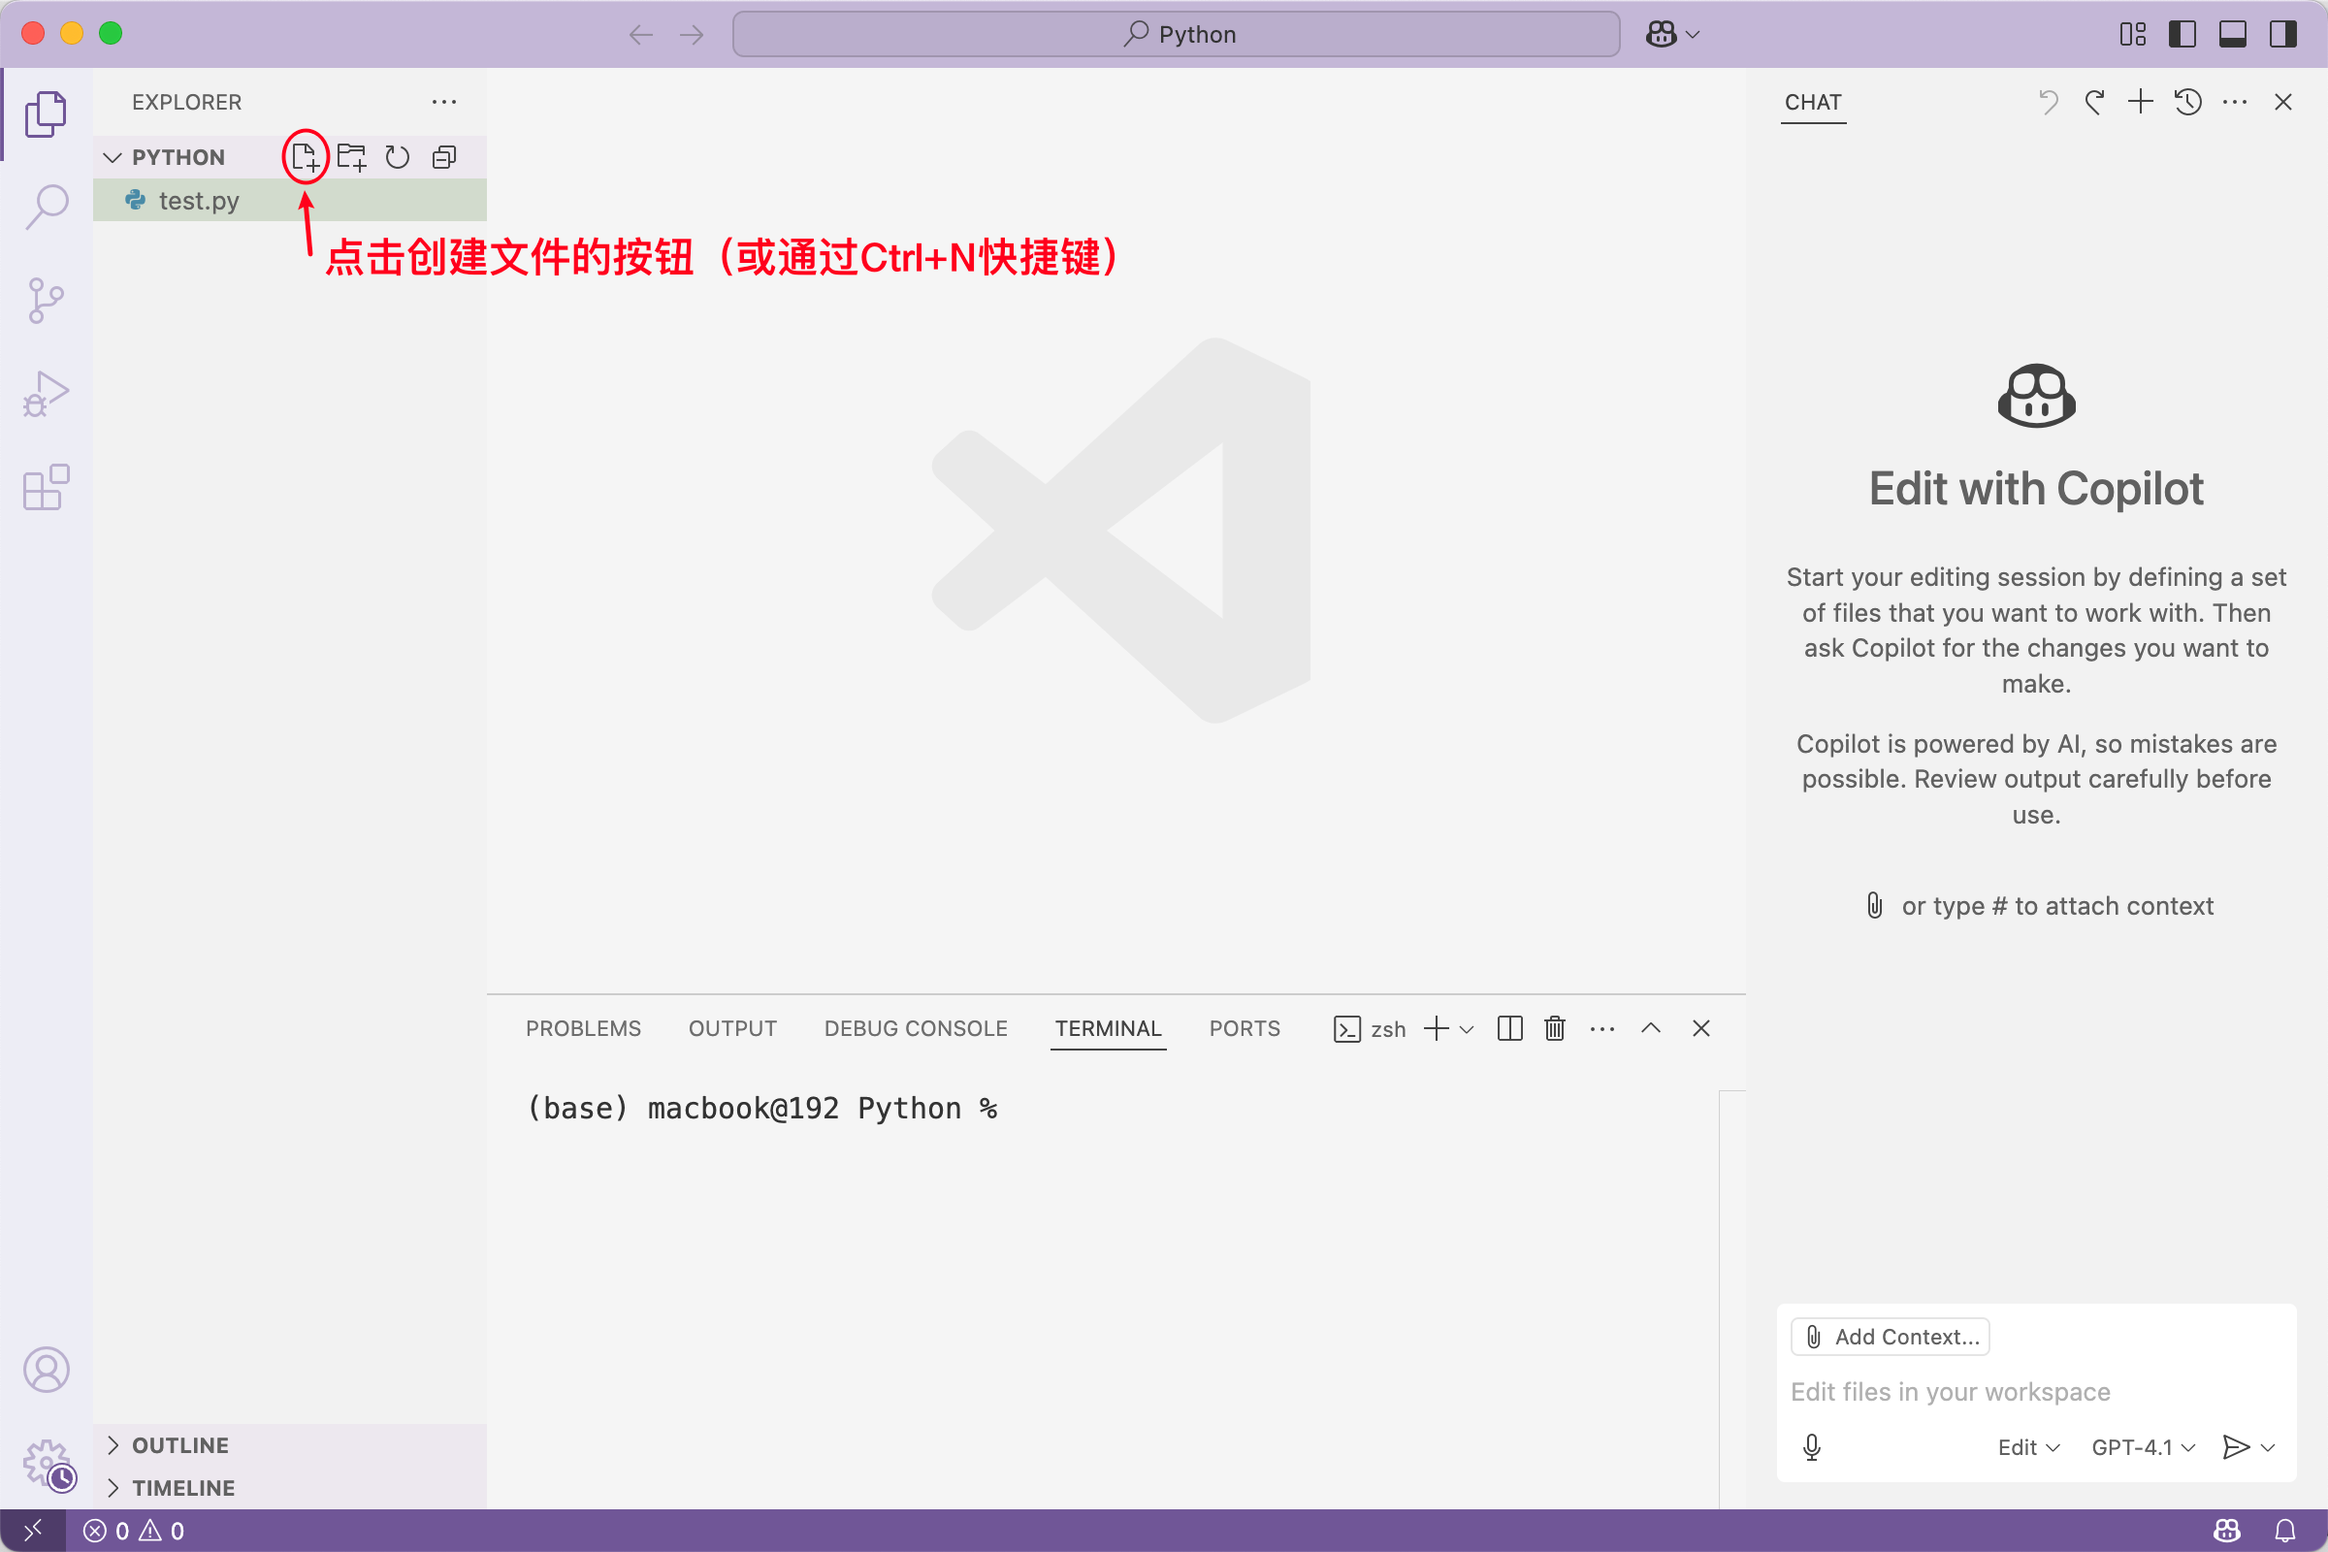Kill the active terminal
This screenshot has width=2328, height=1552.
(x=1553, y=1028)
